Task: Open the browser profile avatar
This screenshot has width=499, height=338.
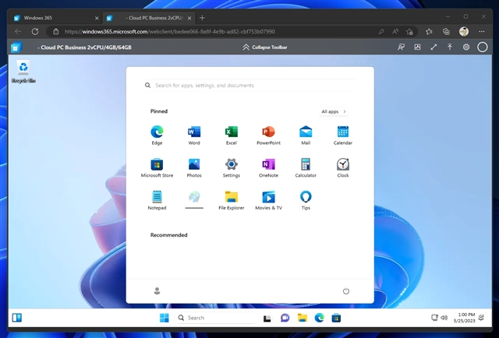Action: [464, 31]
